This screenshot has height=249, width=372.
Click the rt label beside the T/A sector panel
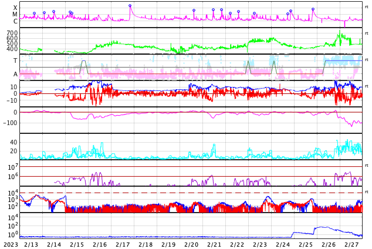coord(366,59)
